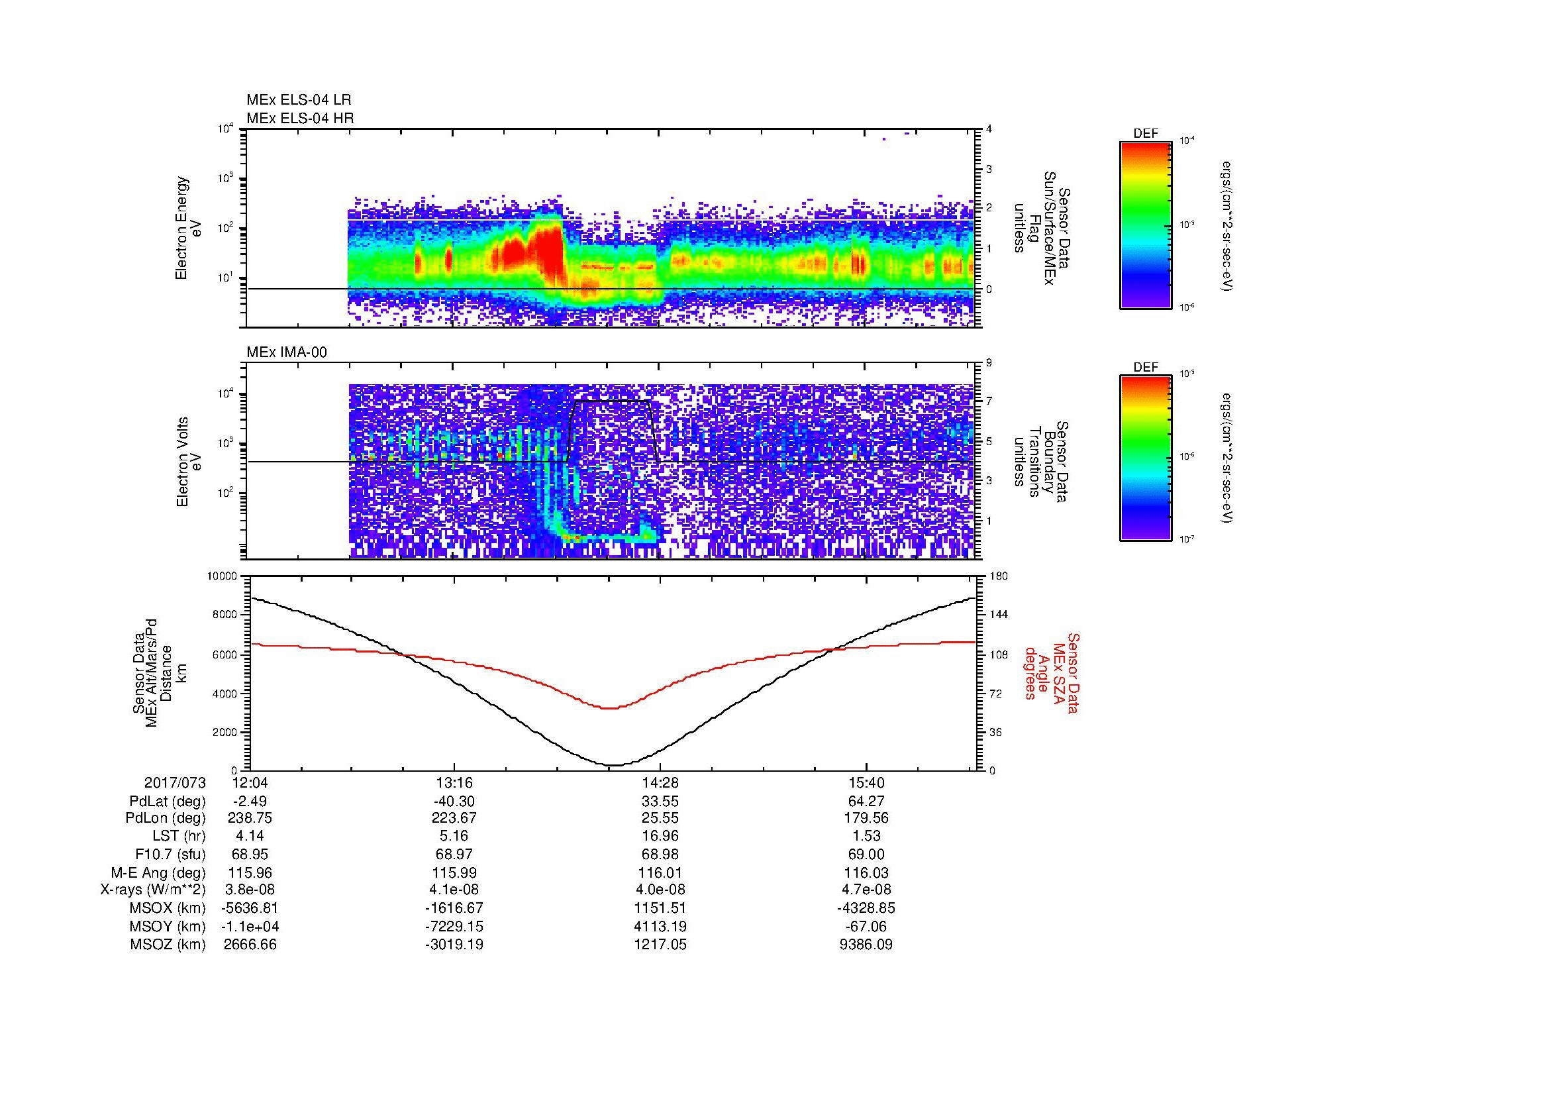Viewport: 1549px width, 1095px height.
Task: Click the 'MSOY (km)' row label
Action: coord(168,926)
